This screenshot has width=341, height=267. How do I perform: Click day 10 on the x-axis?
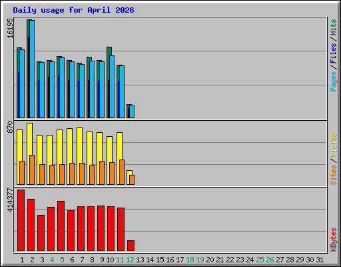tap(110, 260)
